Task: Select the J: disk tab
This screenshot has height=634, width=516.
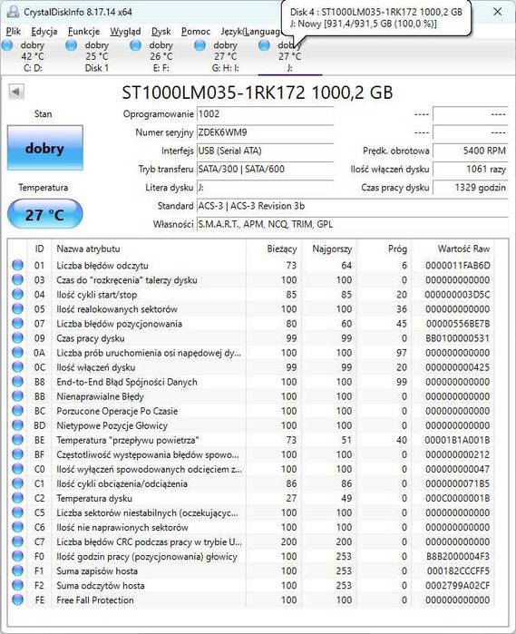Action: (x=289, y=56)
